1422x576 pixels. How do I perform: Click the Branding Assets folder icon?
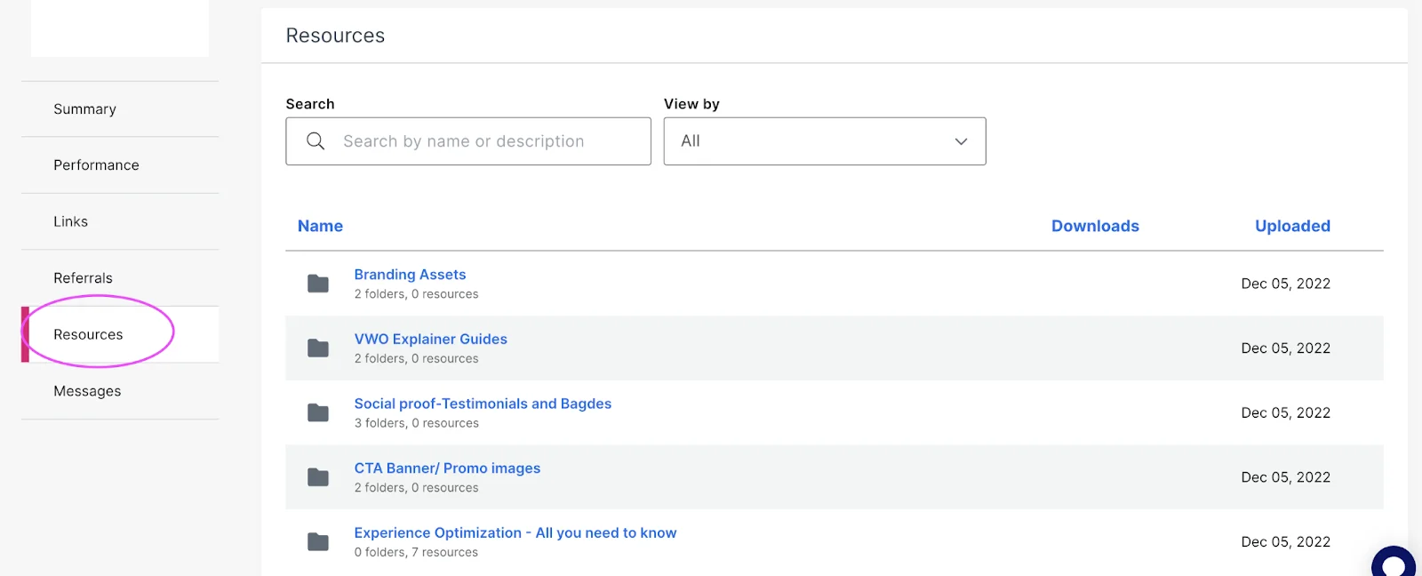coord(318,284)
